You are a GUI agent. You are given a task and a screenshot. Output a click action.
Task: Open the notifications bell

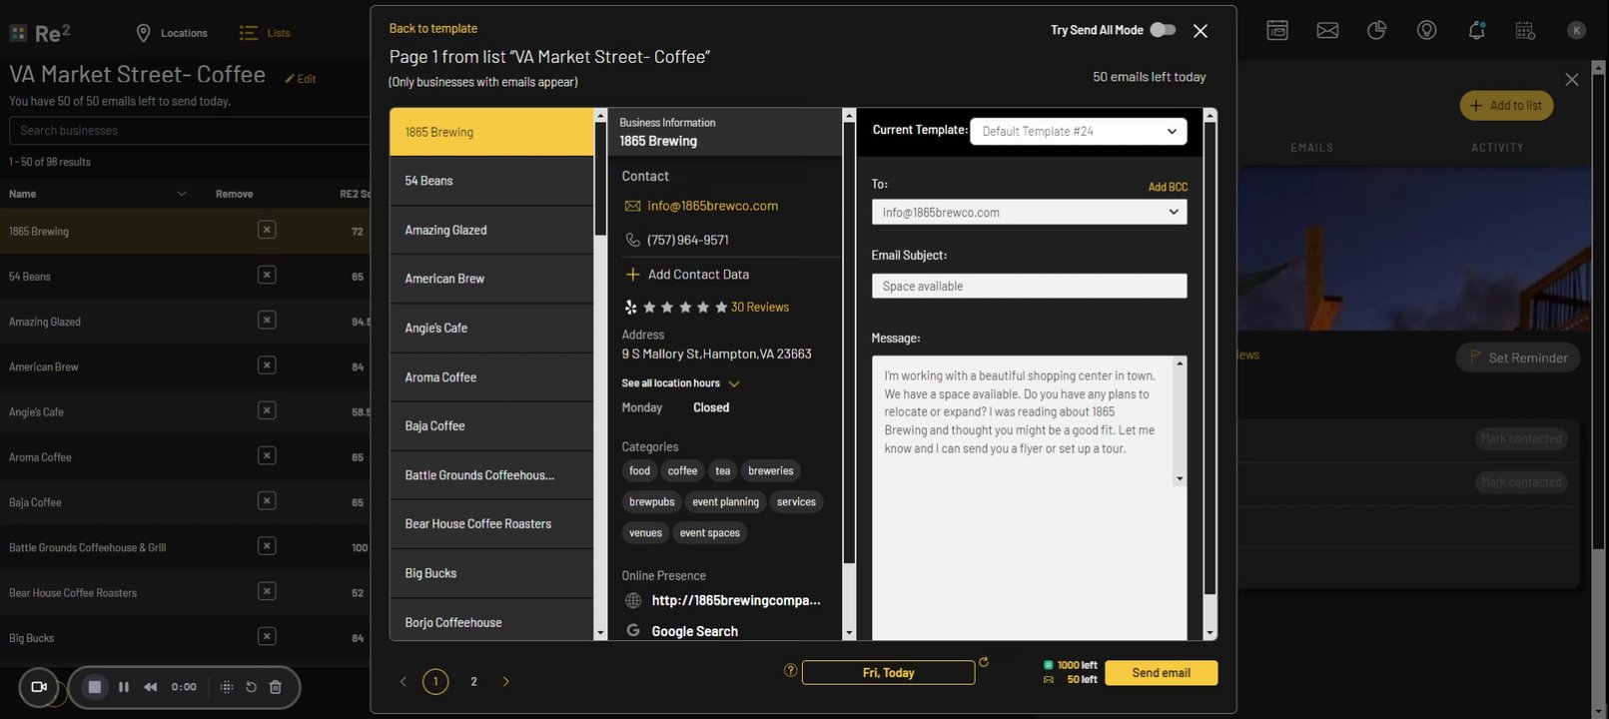coord(1476,30)
